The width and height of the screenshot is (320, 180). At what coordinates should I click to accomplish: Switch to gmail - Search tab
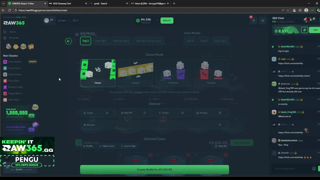click(x=109, y=3)
